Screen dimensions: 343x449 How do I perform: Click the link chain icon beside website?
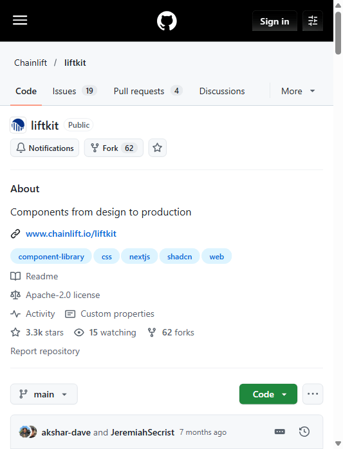(x=15, y=234)
